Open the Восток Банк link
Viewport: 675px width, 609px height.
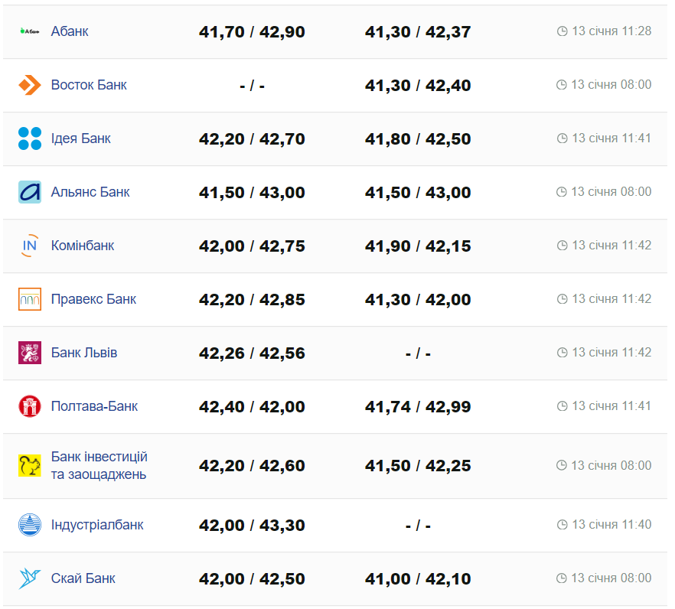(89, 85)
